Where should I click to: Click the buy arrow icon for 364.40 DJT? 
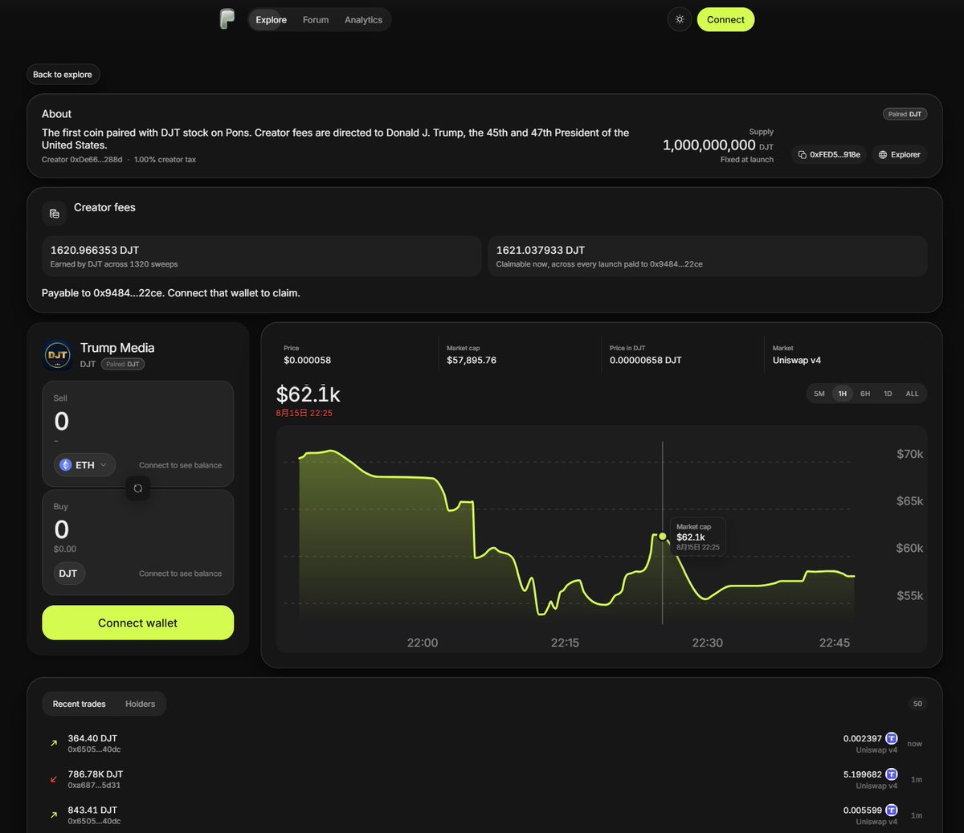54,743
